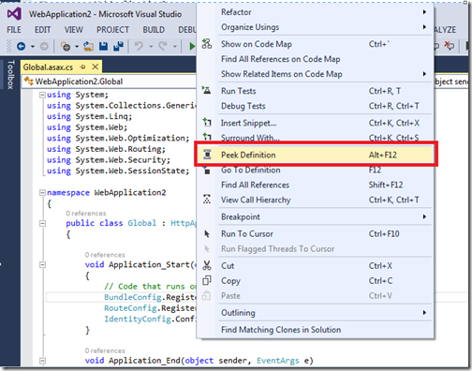Pin the Global.asax.cs tab
This screenshot has width=472, height=371.
coord(82,67)
